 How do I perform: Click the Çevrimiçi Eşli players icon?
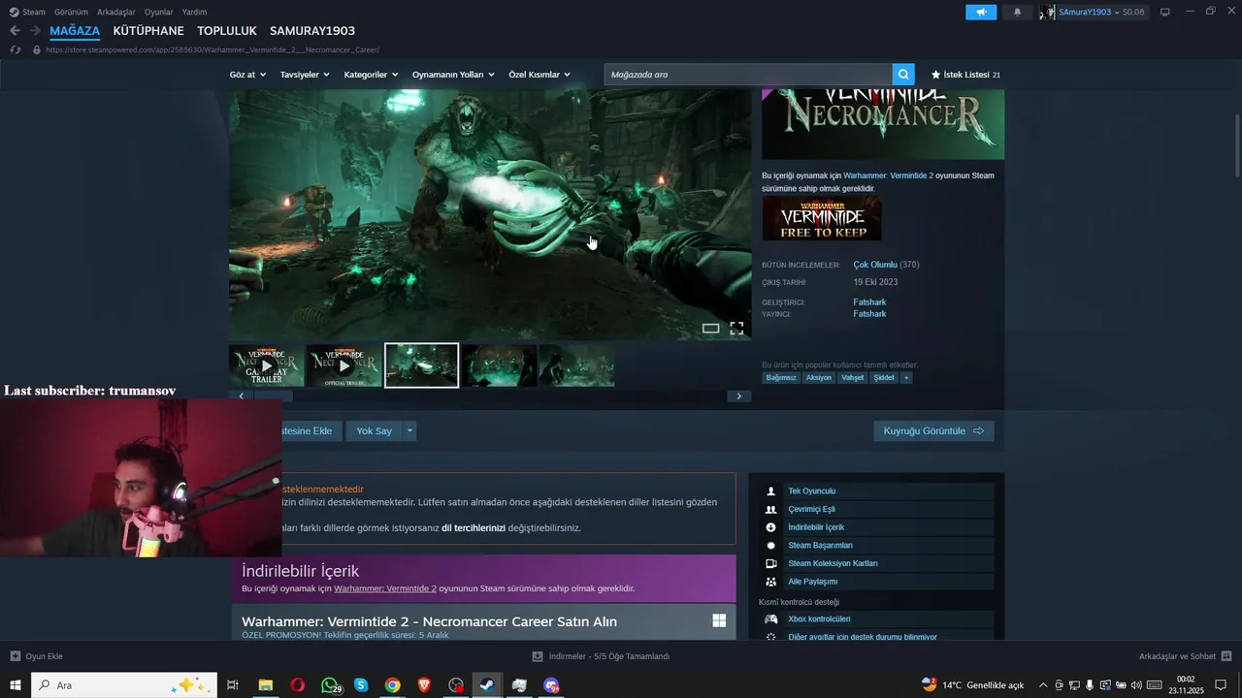[x=770, y=509]
